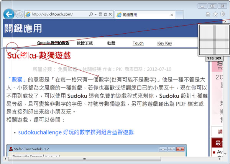The width and height of the screenshot is (230, 164).
Task: Click the vertical scrollbar down arrow
Action: 225,154
